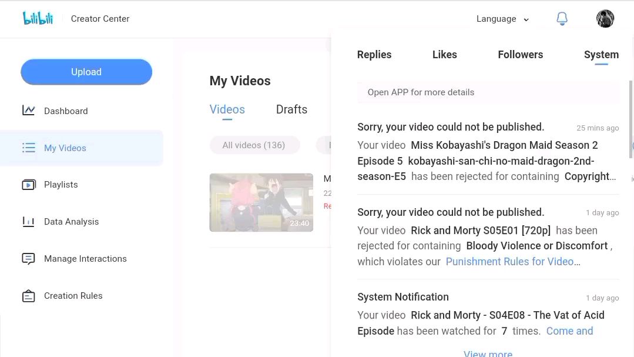Screen dimensions: 634x357
Task: Click the Playlists play icon
Action: (x=28, y=185)
